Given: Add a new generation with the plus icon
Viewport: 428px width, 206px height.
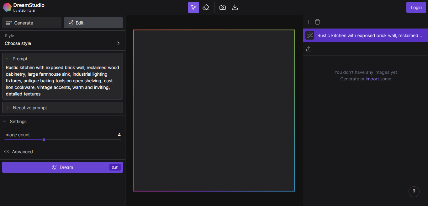Looking at the screenshot, I should 309,22.
